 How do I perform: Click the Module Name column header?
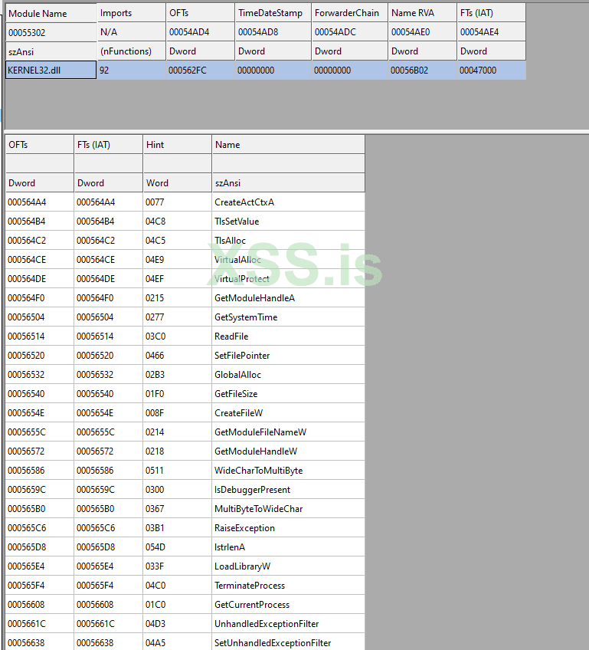(x=51, y=13)
